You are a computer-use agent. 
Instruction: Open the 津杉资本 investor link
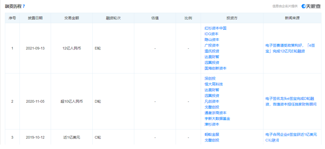[x=212, y=124]
